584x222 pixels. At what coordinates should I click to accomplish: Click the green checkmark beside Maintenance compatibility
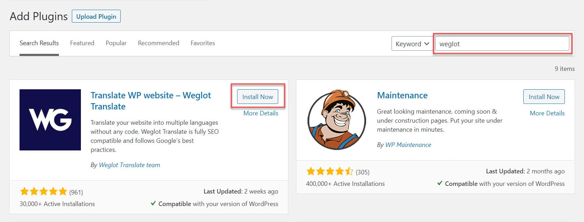(440, 183)
